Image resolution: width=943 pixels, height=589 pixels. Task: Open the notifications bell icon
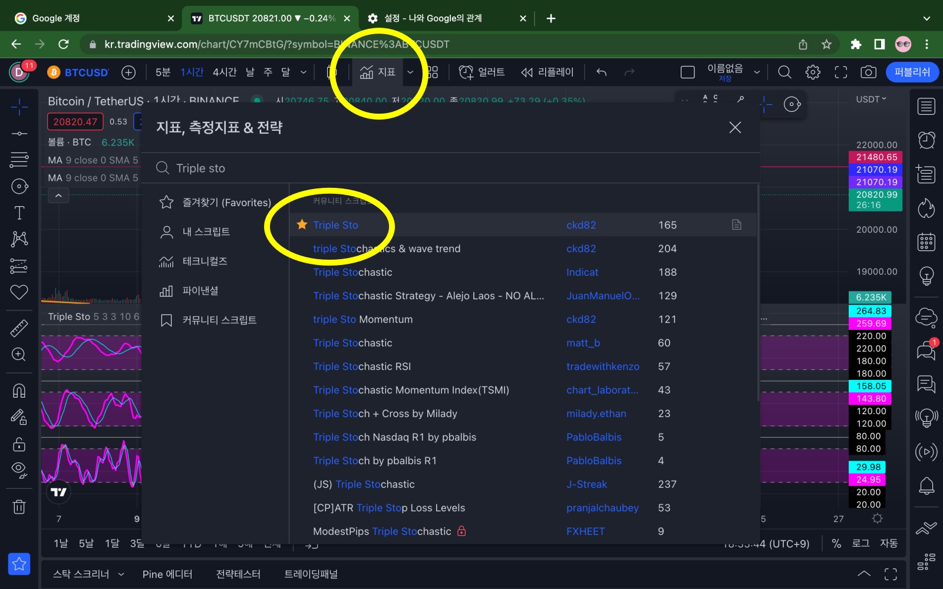(x=926, y=486)
